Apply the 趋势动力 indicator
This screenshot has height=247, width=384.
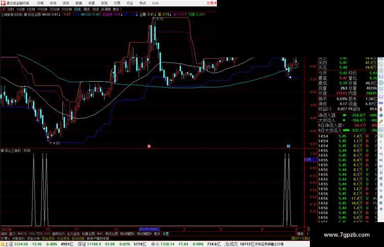tap(58, 234)
